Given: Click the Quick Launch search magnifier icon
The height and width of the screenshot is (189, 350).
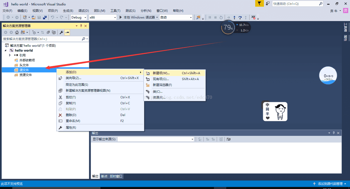Looking at the screenshot, I should coord(321,4).
